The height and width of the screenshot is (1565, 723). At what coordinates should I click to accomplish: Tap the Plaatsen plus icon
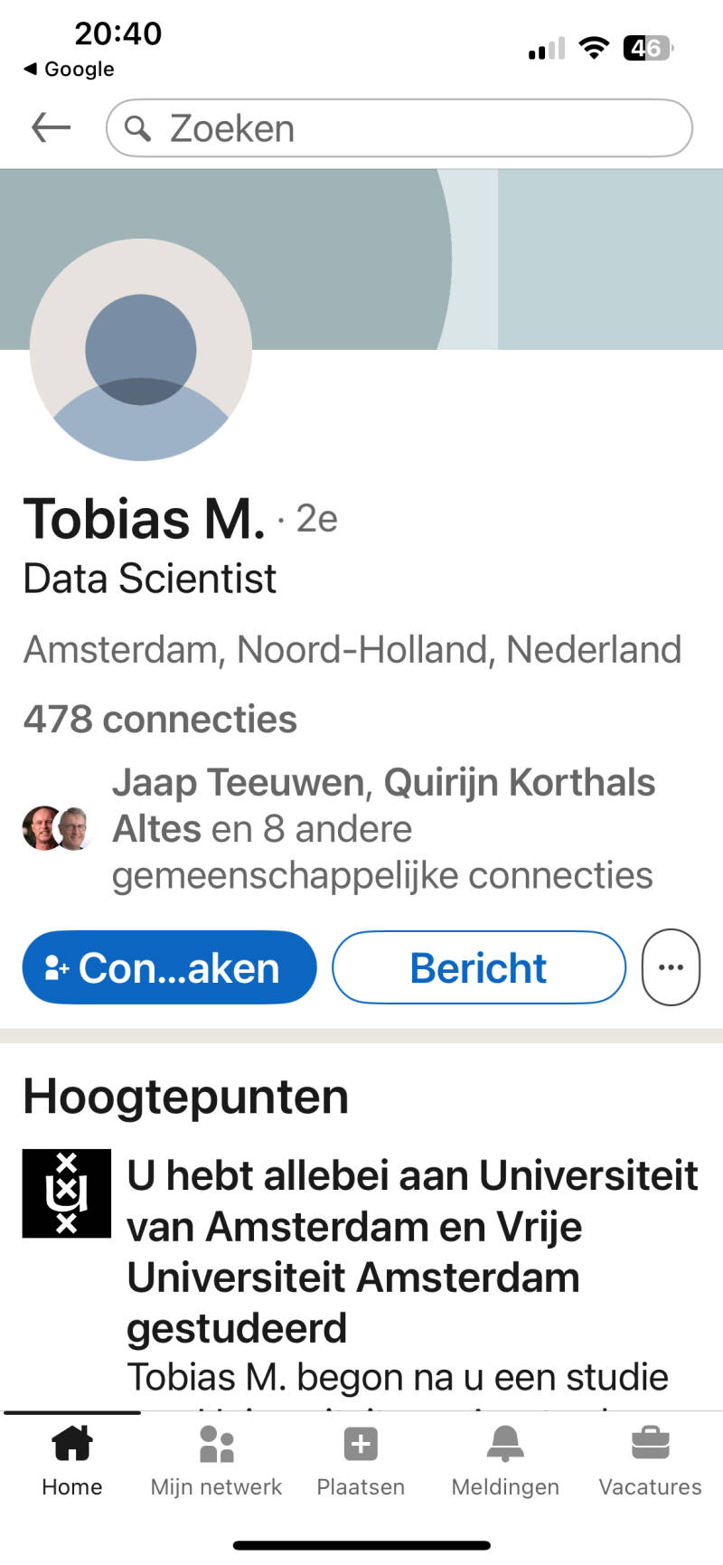pyautogui.click(x=361, y=1444)
